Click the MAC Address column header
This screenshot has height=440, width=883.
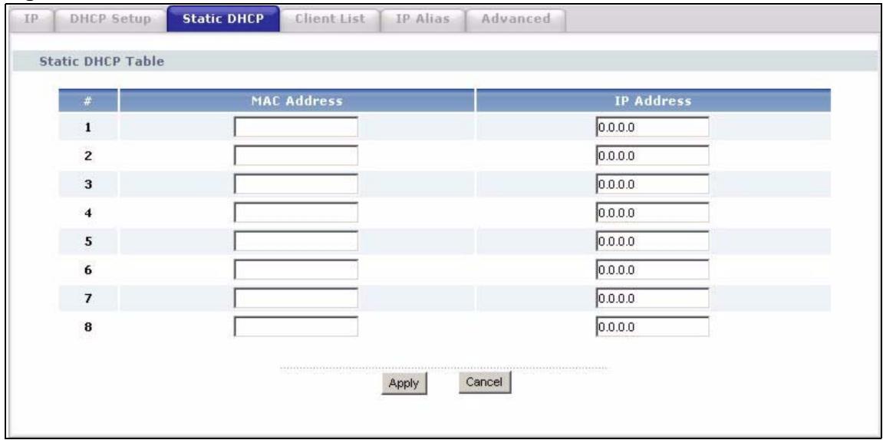click(298, 101)
